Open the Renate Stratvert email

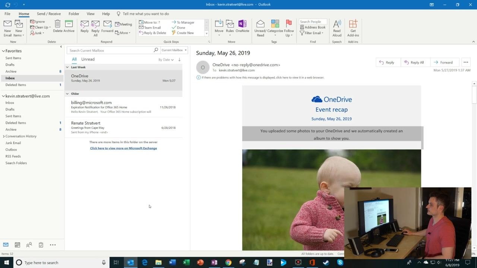click(x=123, y=127)
